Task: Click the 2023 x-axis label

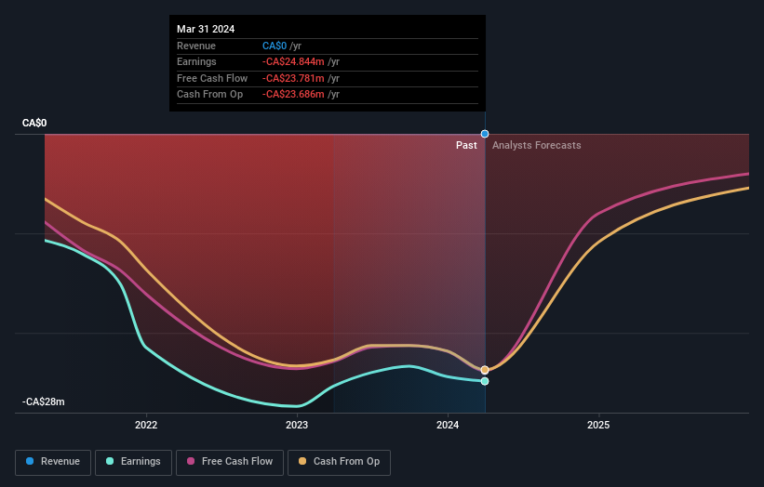Action: coord(297,426)
